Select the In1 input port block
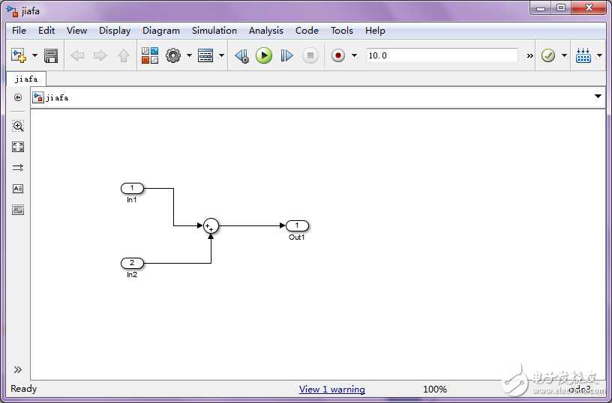The image size is (612, 403). (132, 188)
